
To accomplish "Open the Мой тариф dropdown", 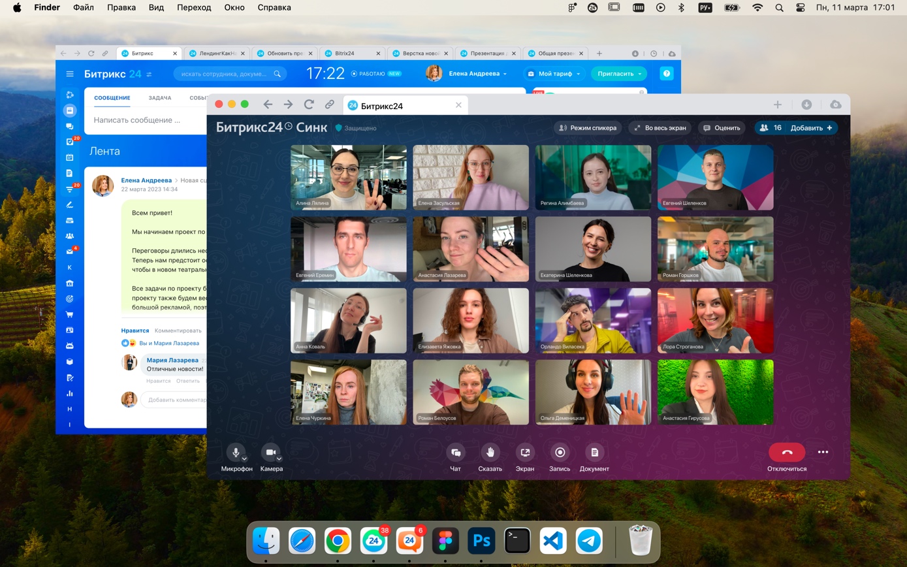I will click(x=554, y=74).
